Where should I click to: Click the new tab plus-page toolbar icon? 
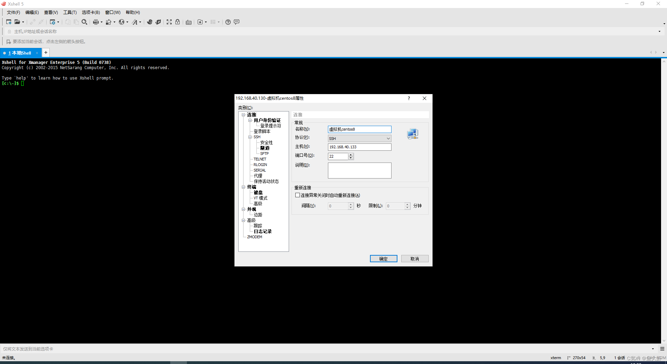pos(200,22)
